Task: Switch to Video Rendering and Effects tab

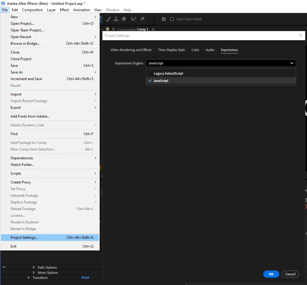Action: [x=131, y=50]
